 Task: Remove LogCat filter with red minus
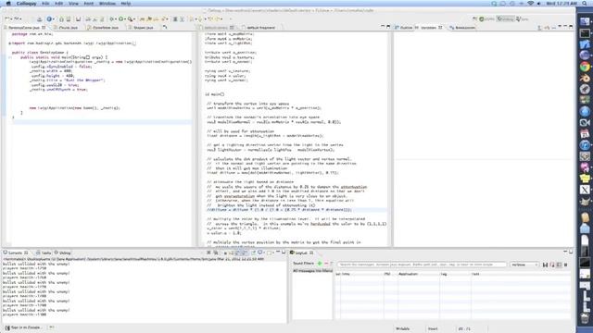click(x=326, y=264)
